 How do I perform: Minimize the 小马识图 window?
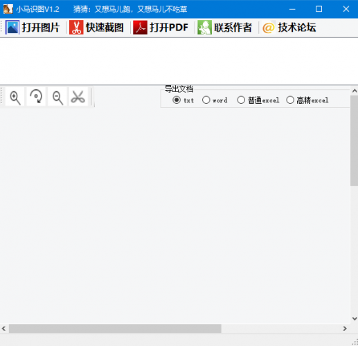pyautogui.click(x=292, y=9)
